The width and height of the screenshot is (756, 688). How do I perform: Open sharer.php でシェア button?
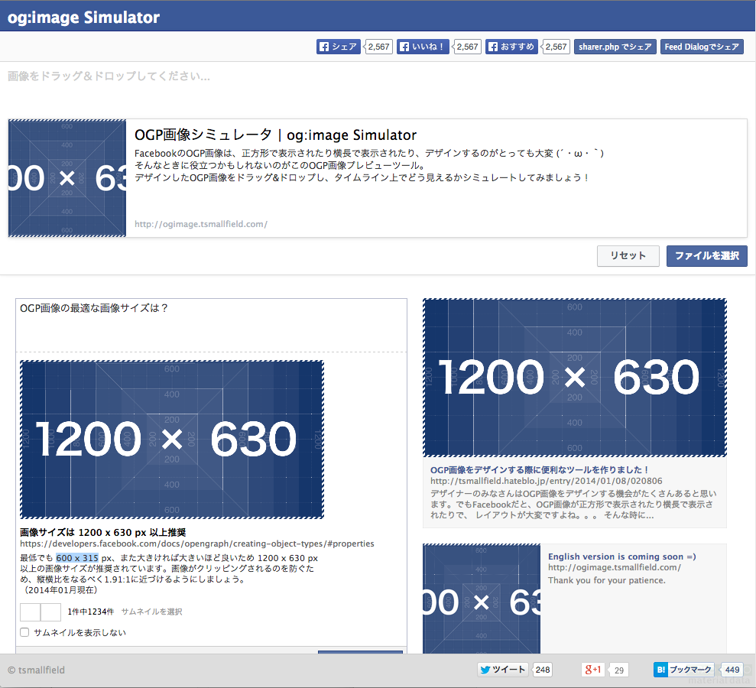[615, 47]
